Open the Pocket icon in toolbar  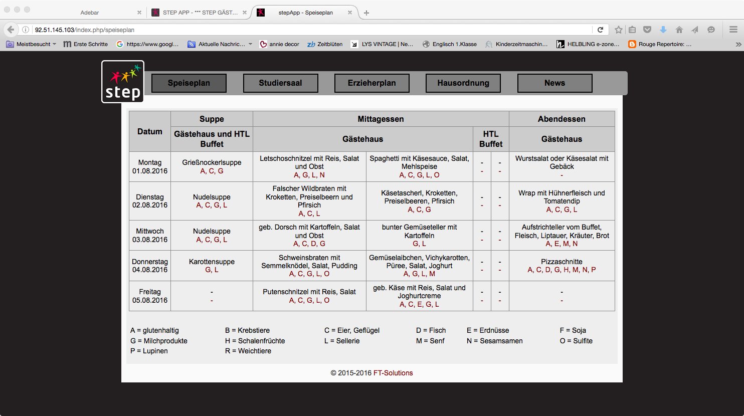[x=647, y=30]
